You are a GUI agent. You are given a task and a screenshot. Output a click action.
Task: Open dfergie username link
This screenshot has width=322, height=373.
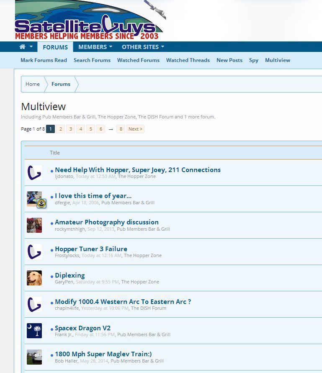62,203
